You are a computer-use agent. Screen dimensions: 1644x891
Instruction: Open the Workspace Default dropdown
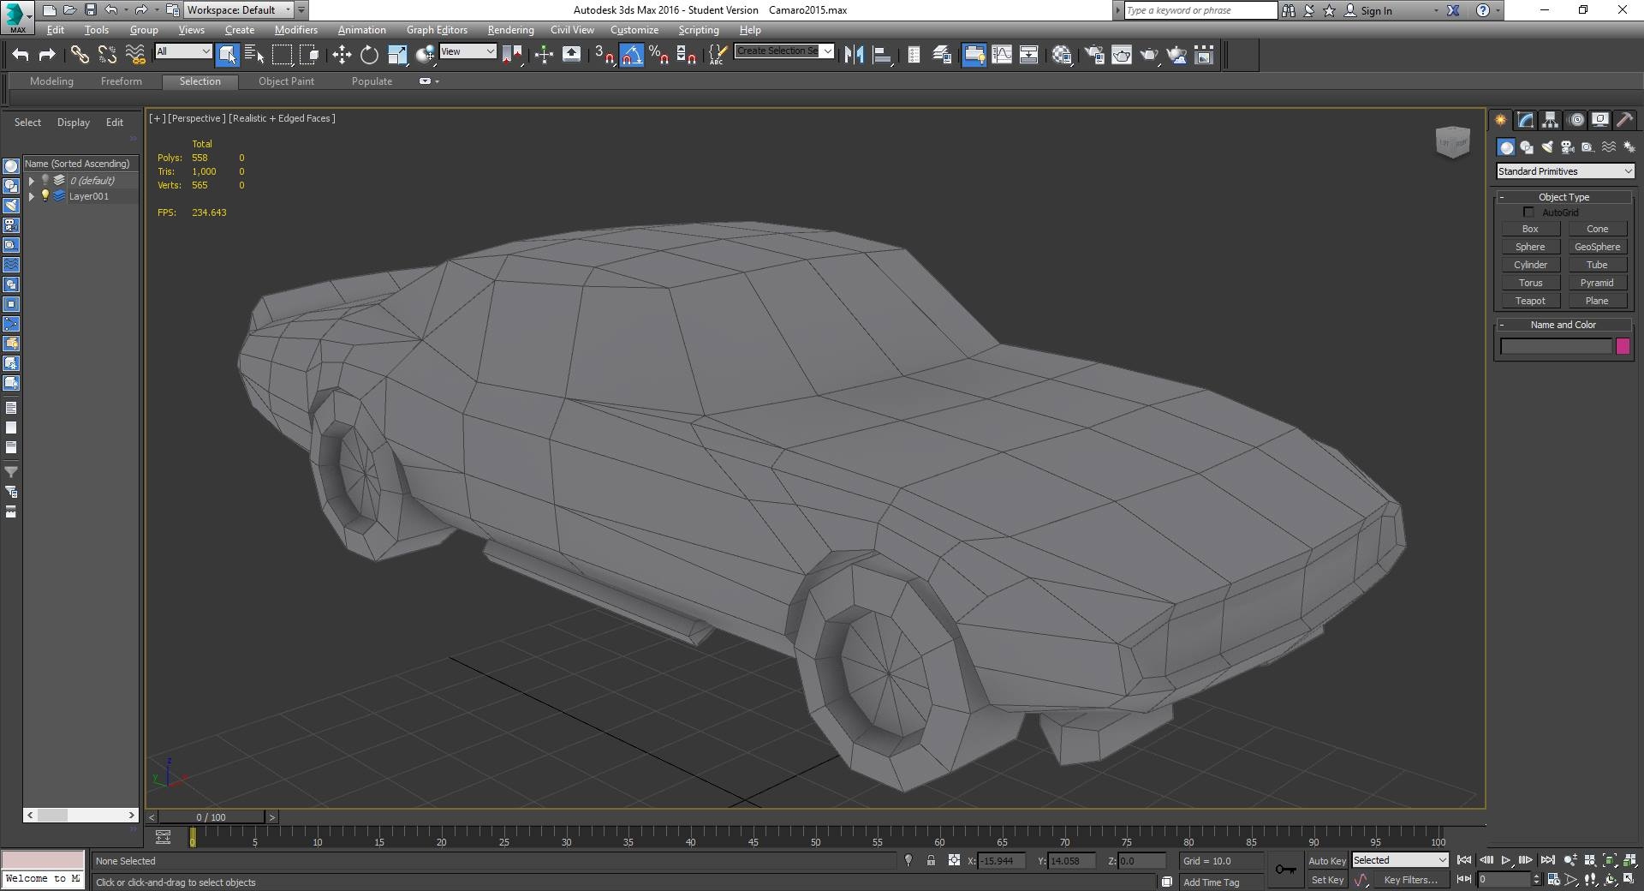239,10
